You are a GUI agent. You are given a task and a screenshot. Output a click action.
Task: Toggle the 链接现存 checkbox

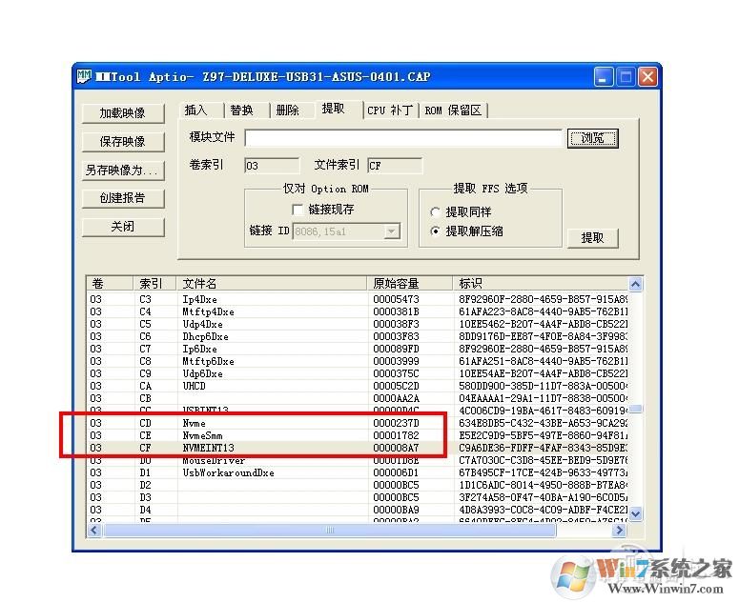coord(298,210)
